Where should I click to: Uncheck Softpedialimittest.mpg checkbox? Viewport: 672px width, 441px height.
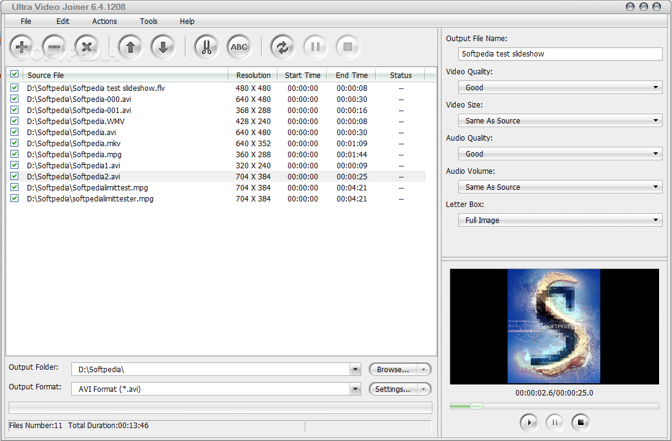(15, 187)
